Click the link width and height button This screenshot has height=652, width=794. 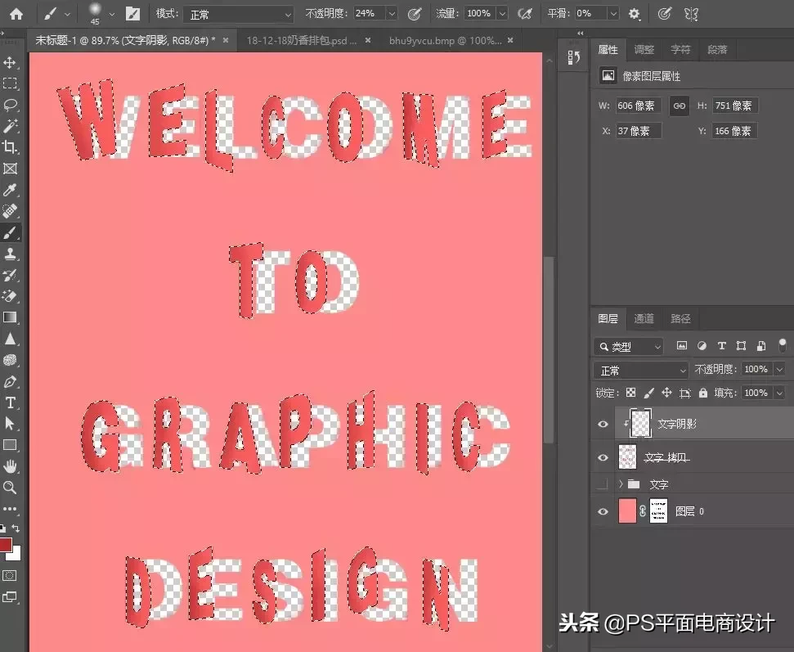pyautogui.click(x=679, y=106)
